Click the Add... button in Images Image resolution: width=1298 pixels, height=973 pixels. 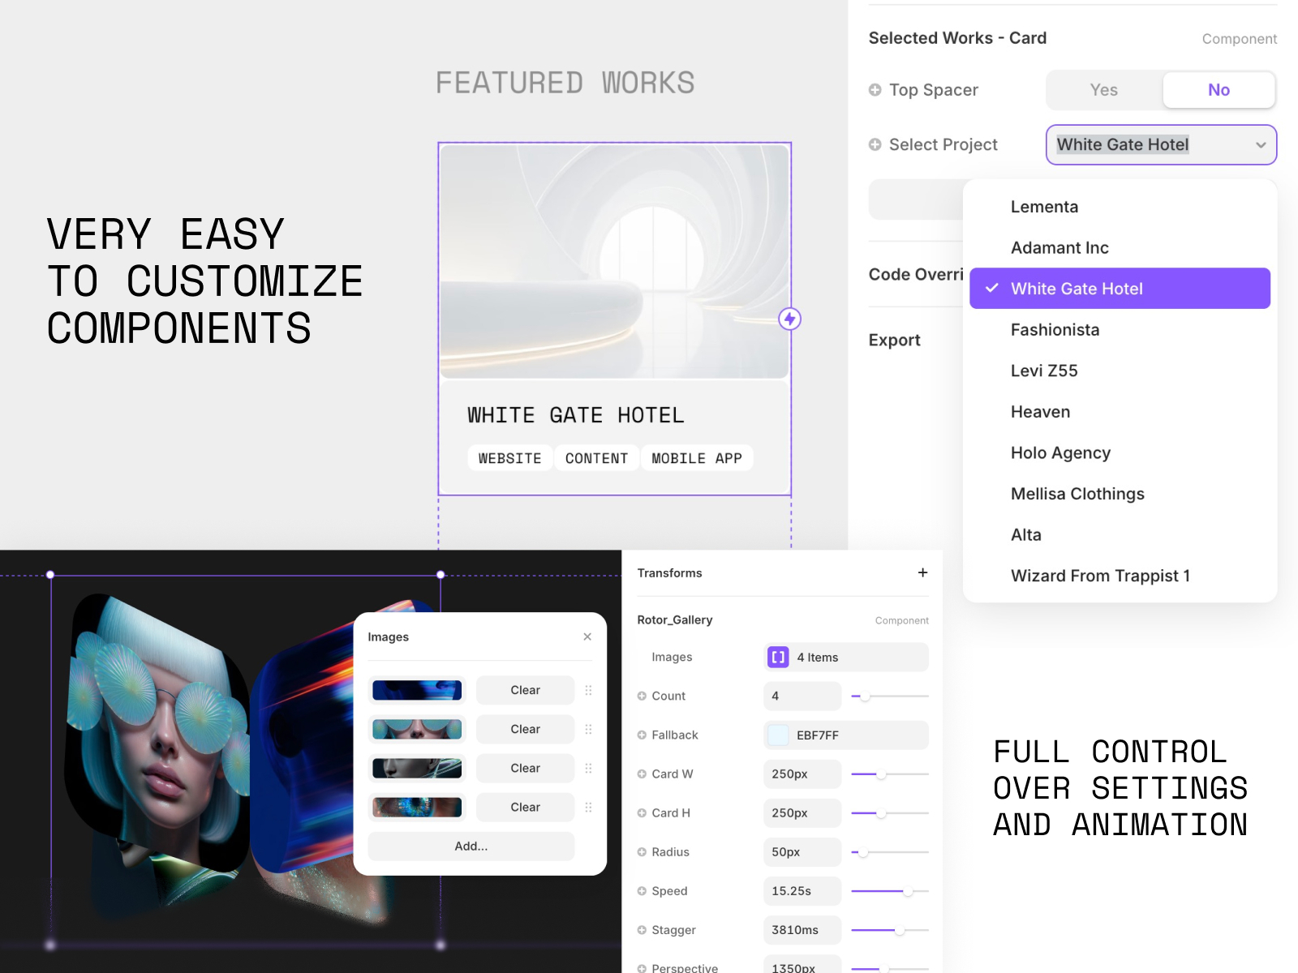pos(471,846)
